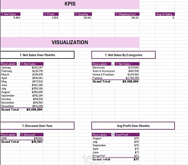Select the KPIS header banner
This screenshot has width=188, height=165.
pos(70,4)
